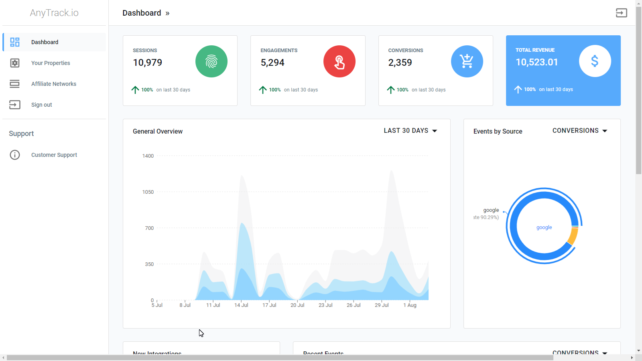Open the Events by Source CONVERSIONS dropdown
This screenshot has width=642, height=361.
tap(580, 131)
